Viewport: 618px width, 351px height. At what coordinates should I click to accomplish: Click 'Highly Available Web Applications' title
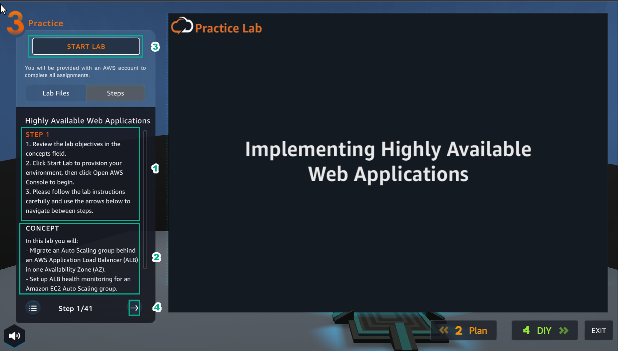click(x=87, y=121)
